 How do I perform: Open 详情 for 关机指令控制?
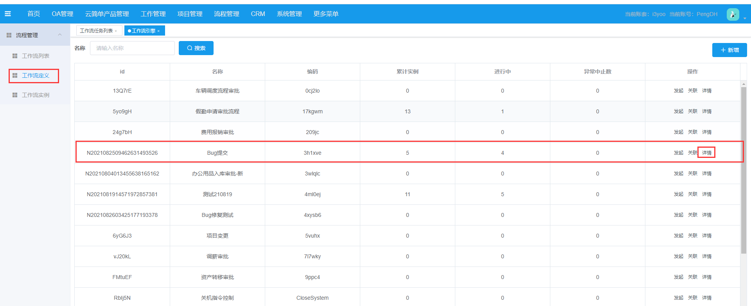click(x=707, y=298)
